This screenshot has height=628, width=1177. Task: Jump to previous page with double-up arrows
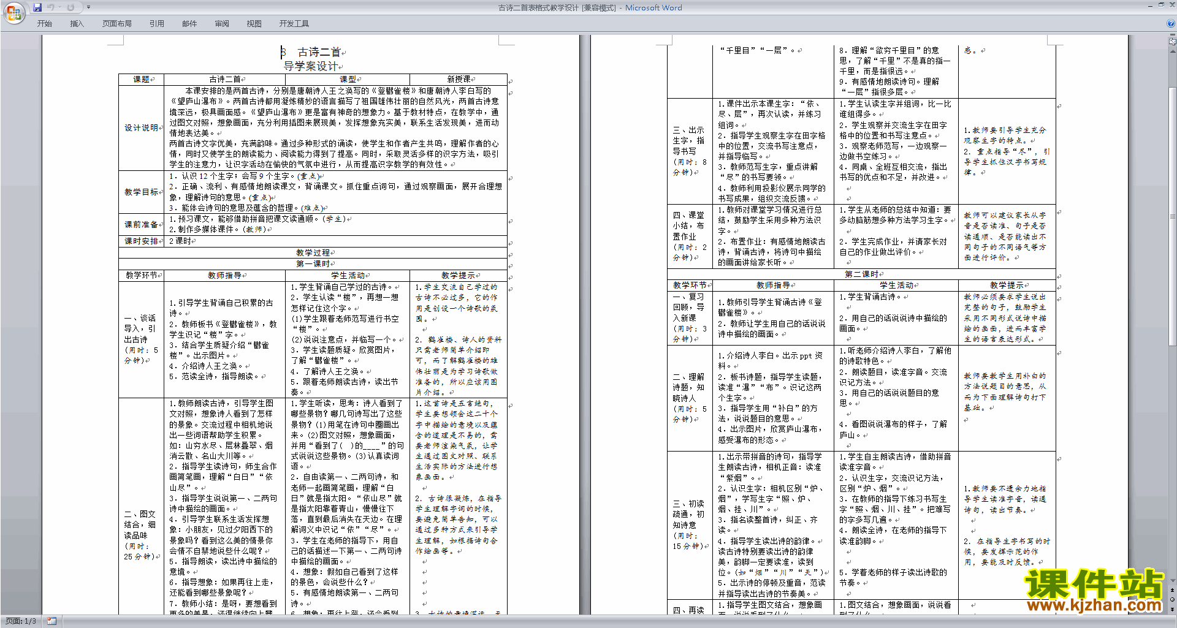coord(1173,591)
